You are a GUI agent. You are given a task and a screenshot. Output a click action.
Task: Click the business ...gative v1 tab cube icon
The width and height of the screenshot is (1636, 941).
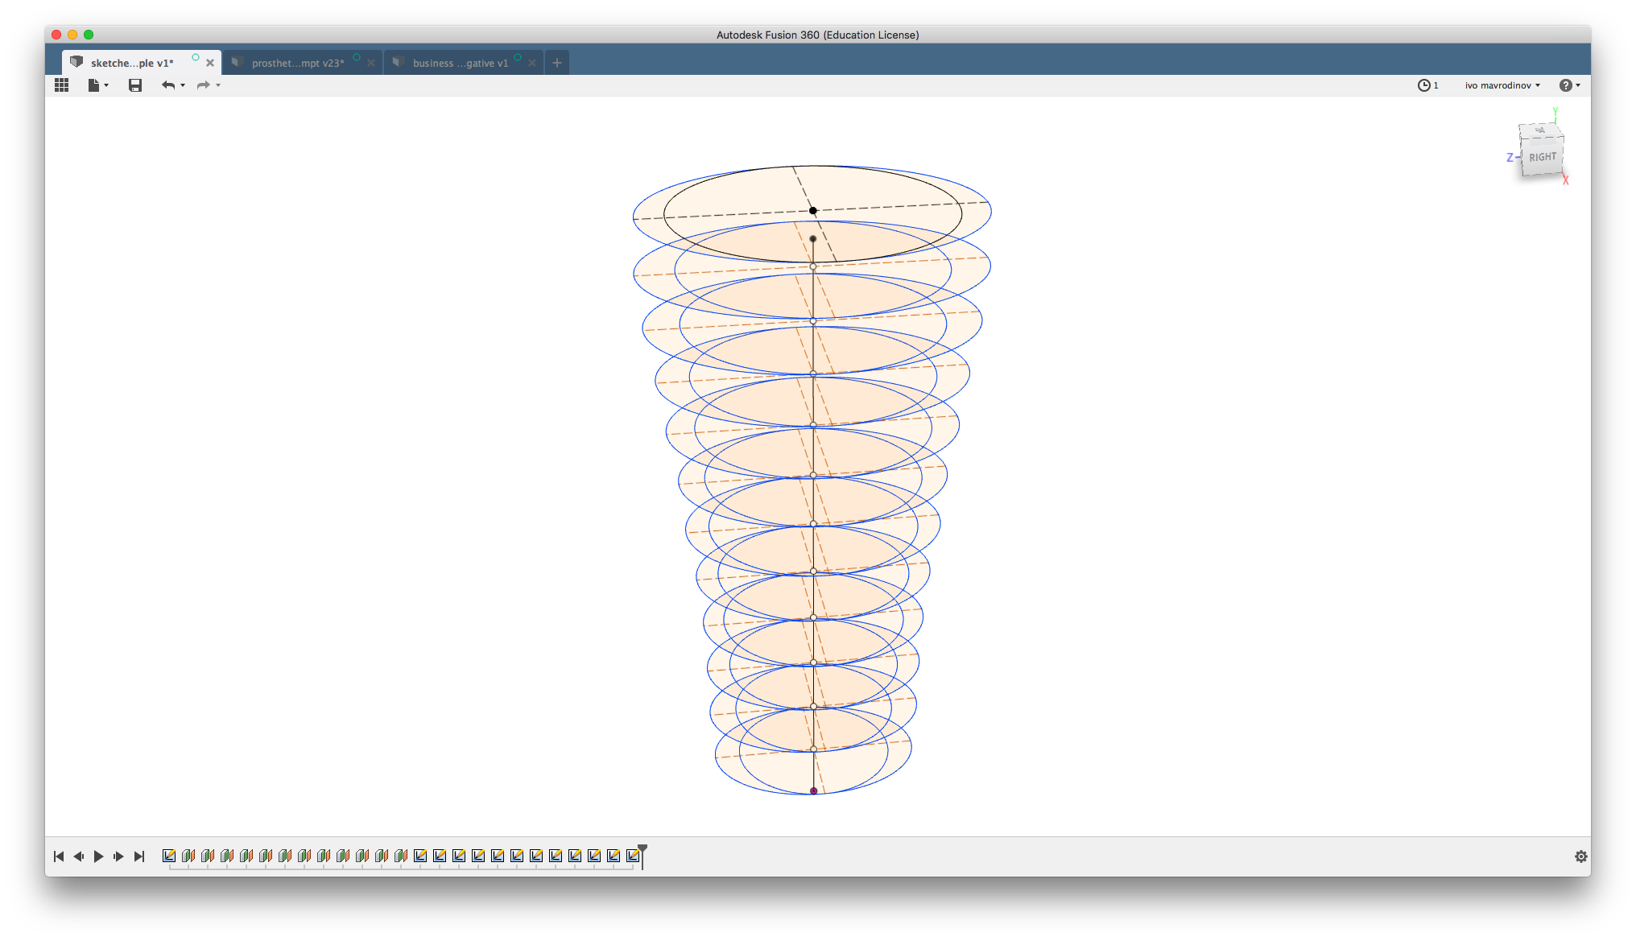pos(398,62)
